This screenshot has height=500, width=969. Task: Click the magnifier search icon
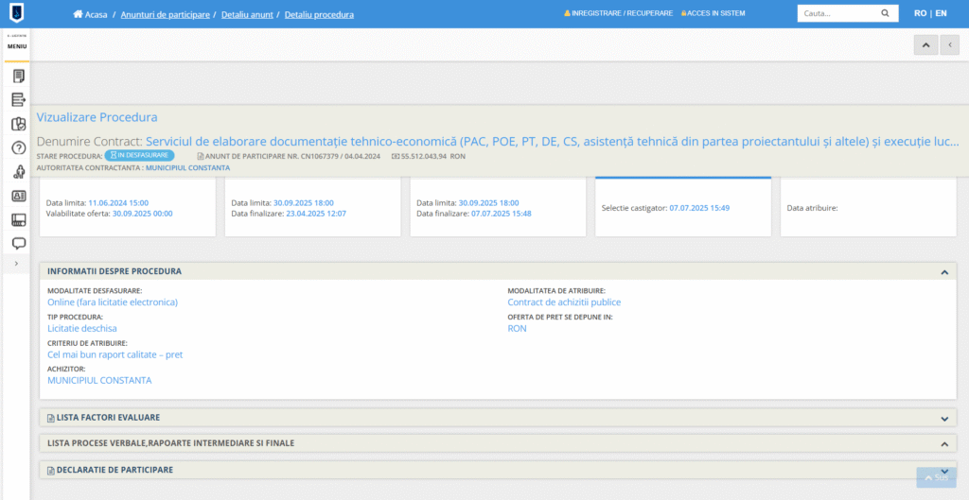(x=886, y=14)
